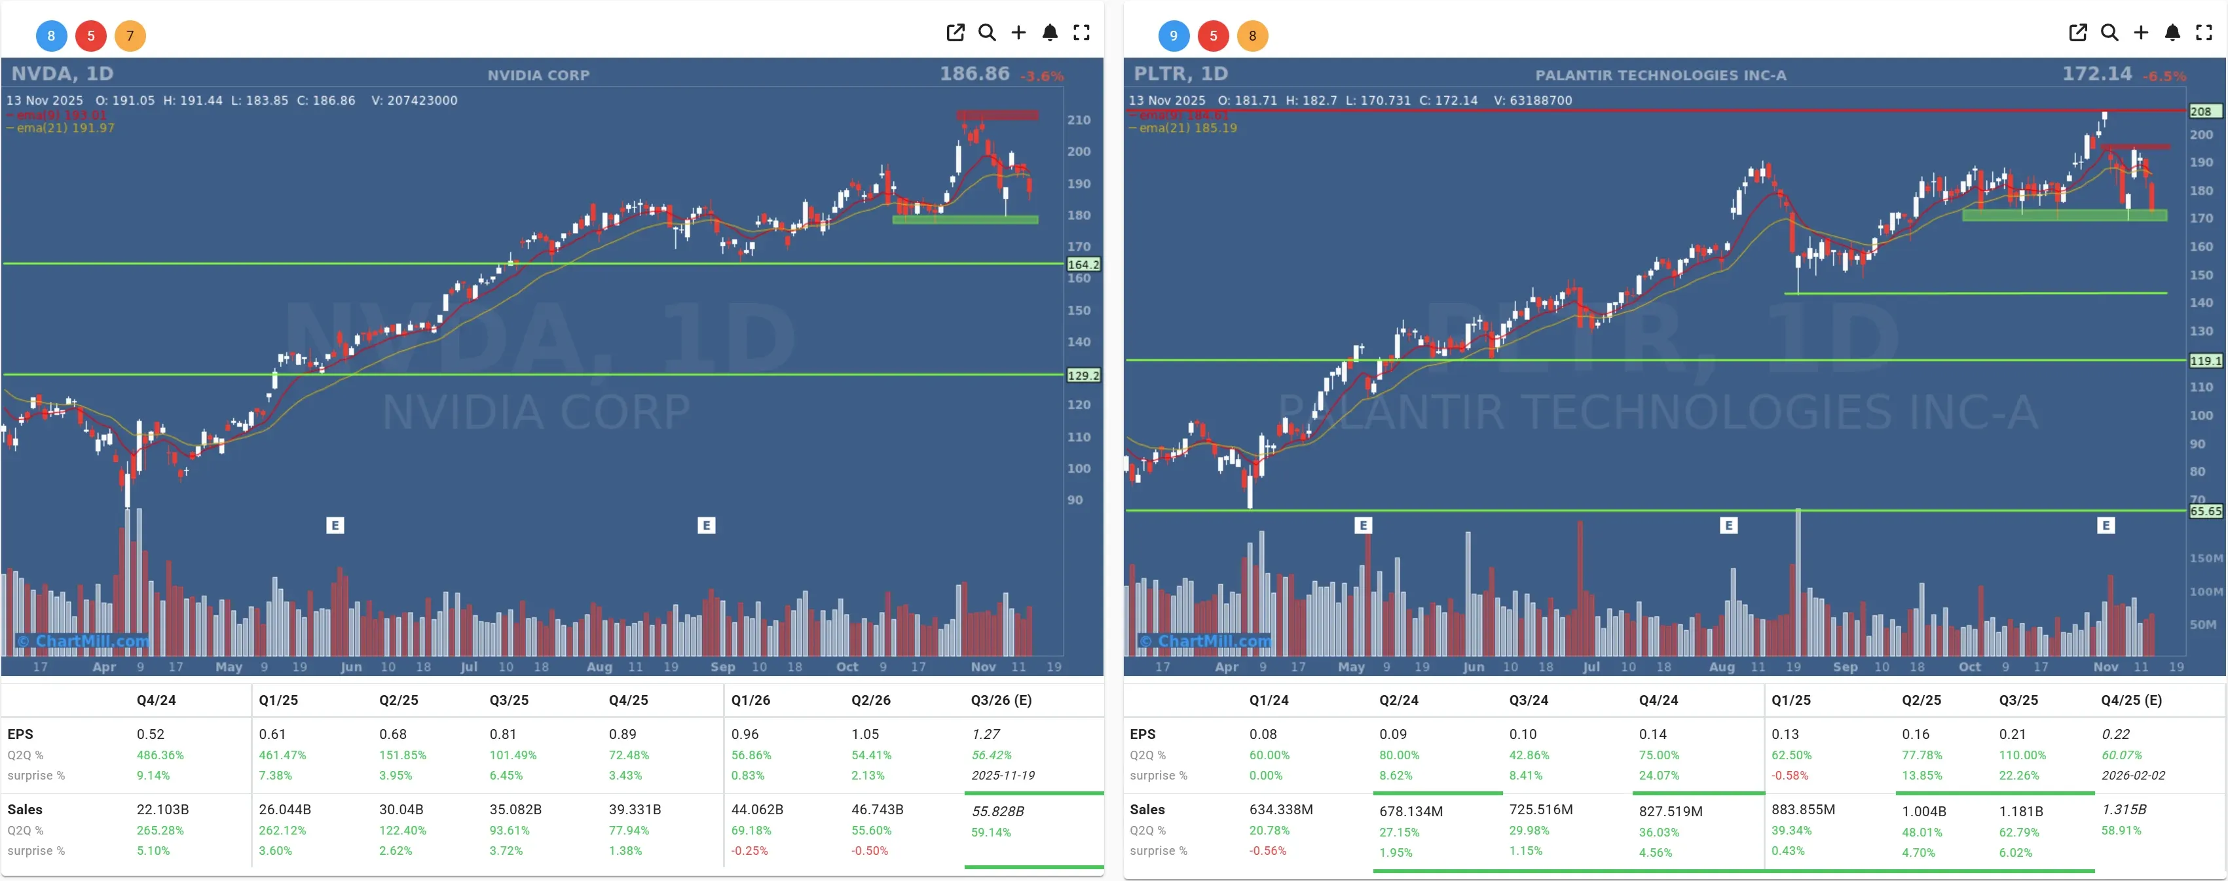This screenshot has height=881, width=2228.
Task: Open NVDA chart in an external window
Action: click(x=955, y=33)
